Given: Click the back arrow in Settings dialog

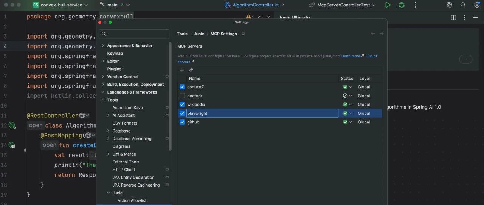Looking at the screenshot, I should coord(373,34).
